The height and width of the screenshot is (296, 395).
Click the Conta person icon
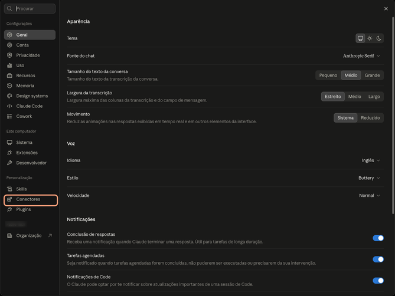[9, 45]
